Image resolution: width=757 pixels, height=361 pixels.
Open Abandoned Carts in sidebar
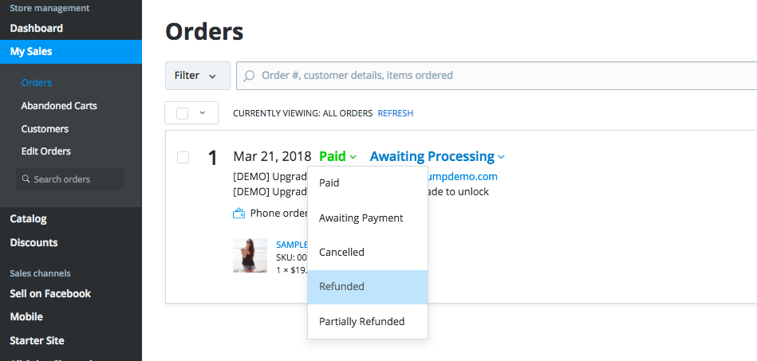coord(59,106)
